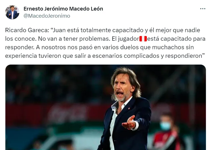Click the lapel pin on coach's jacket
Viewport: 211px width, 150px height.
coord(129,108)
